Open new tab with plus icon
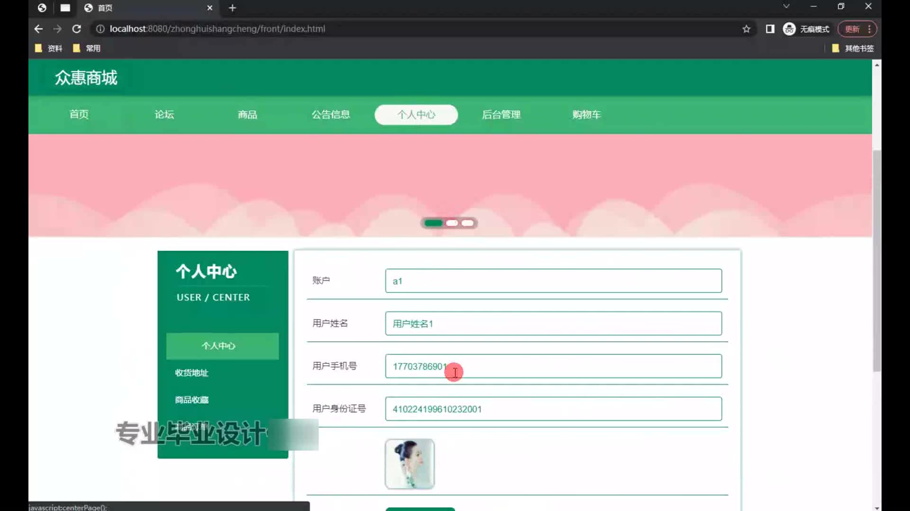The height and width of the screenshot is (511, 910). point(232,8)
